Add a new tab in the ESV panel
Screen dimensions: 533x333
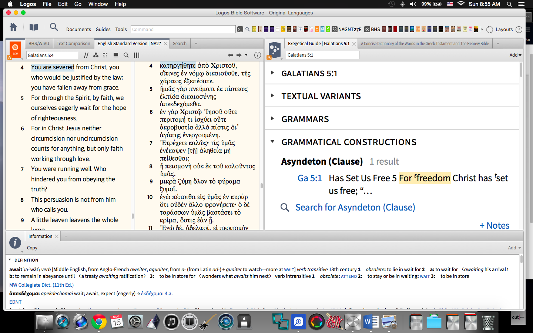click(x=196, y=44)
